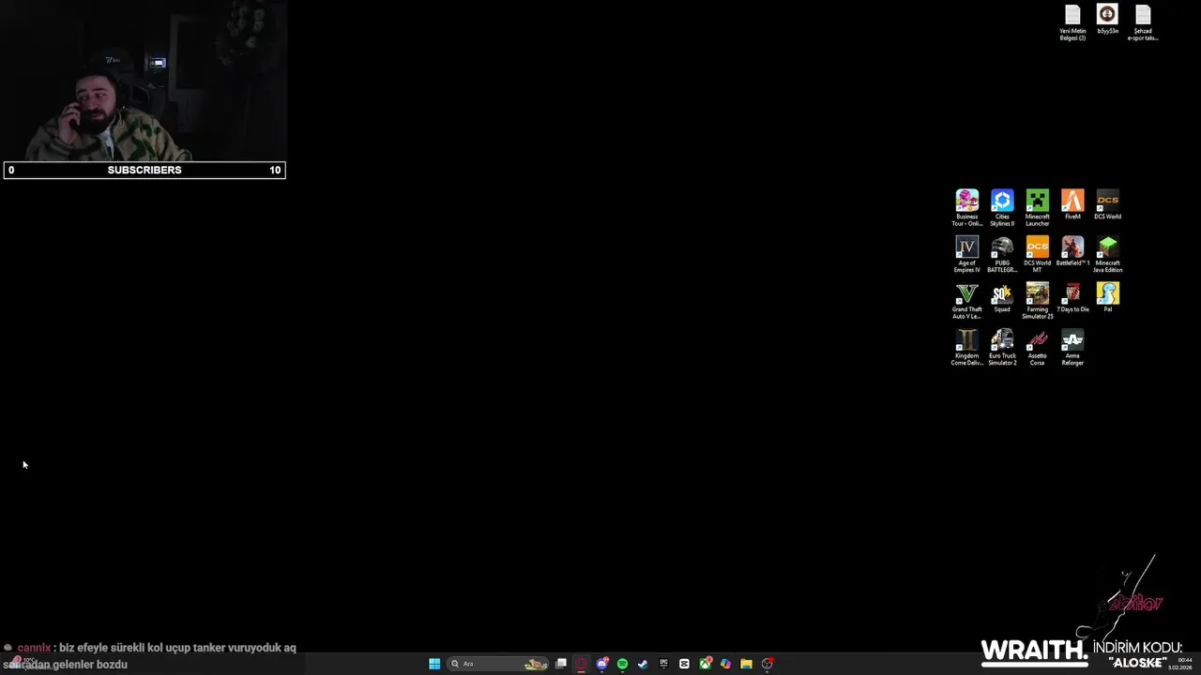Launch 7 Days to Die shortcut
The height and width of the screenshot is (675, 1201).
[x=1072, y=298]
